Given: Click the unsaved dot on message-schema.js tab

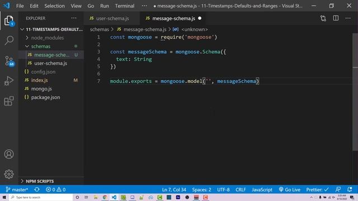Looking at the screenshot, I should coord(200,18).
